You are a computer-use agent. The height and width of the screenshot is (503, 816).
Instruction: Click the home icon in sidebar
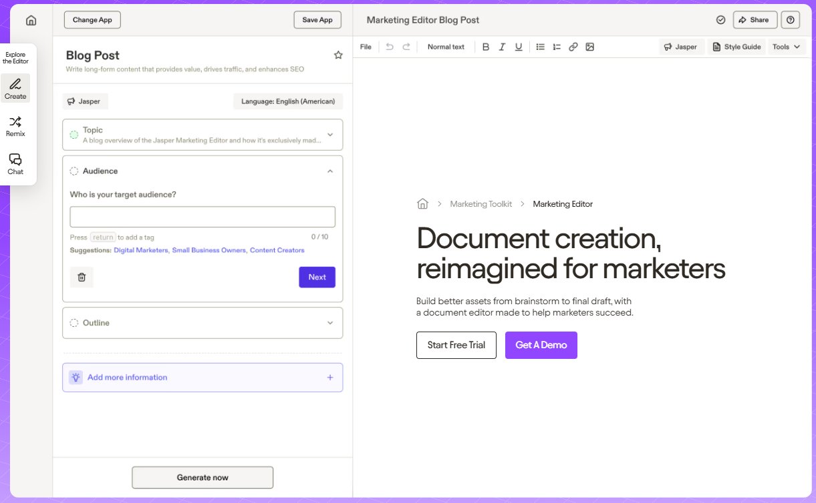click(31, 21)
